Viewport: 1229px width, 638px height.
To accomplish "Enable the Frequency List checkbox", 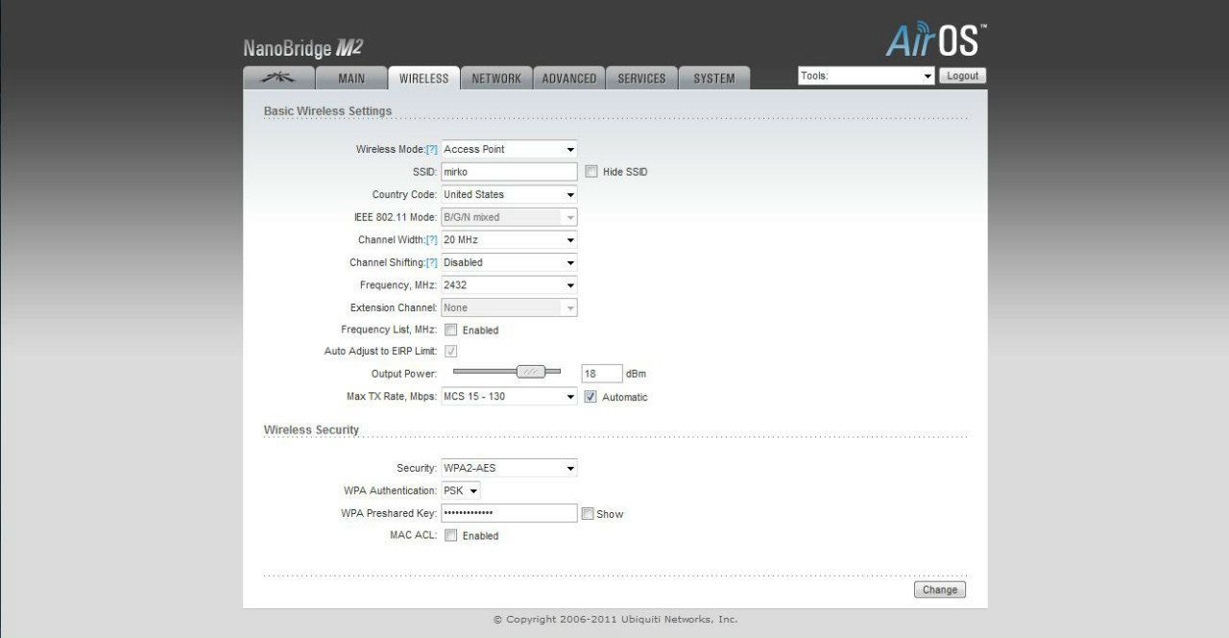I will pos(450,330).
